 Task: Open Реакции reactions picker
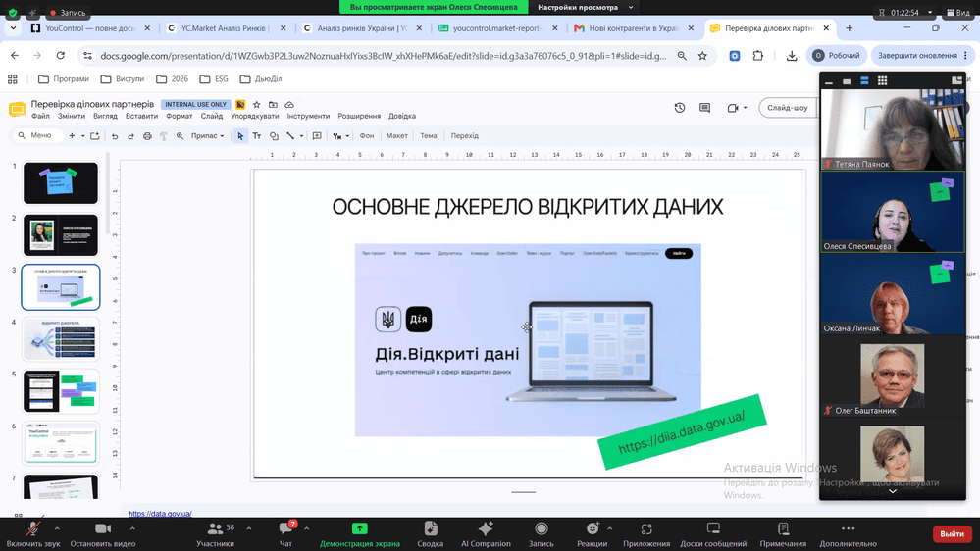click(x=592, y=534)
